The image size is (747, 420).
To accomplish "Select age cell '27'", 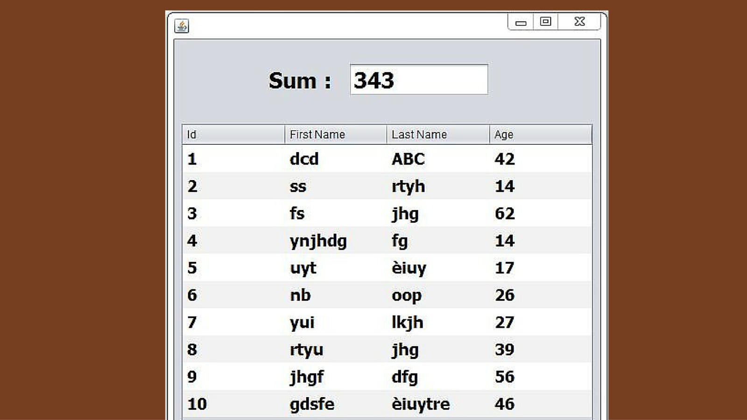I will [x=540, y=322].
